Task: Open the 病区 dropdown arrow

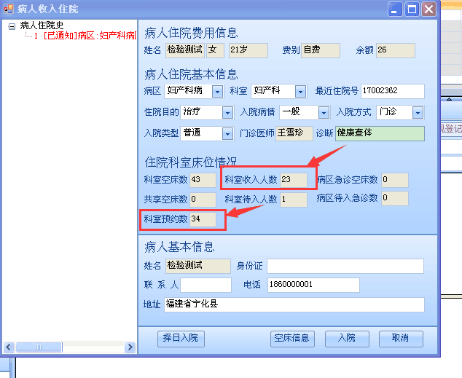Action: point(217,92)
